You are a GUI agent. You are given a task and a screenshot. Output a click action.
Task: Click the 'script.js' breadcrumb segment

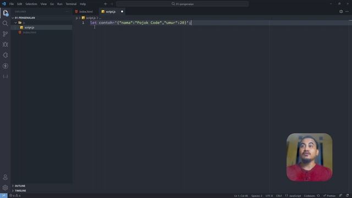click(91, 18)
